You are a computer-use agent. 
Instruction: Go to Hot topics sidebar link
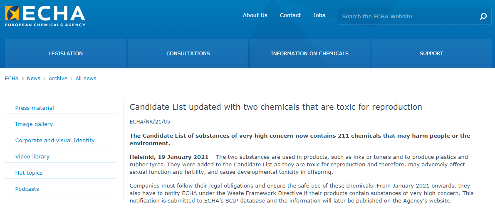(x=29, y=173)
